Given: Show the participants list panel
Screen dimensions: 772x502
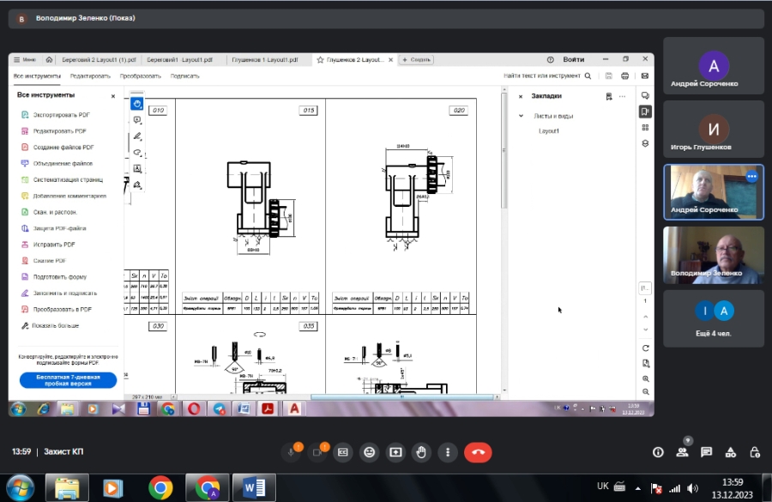Looking at the screenshot, I should 683,451.
